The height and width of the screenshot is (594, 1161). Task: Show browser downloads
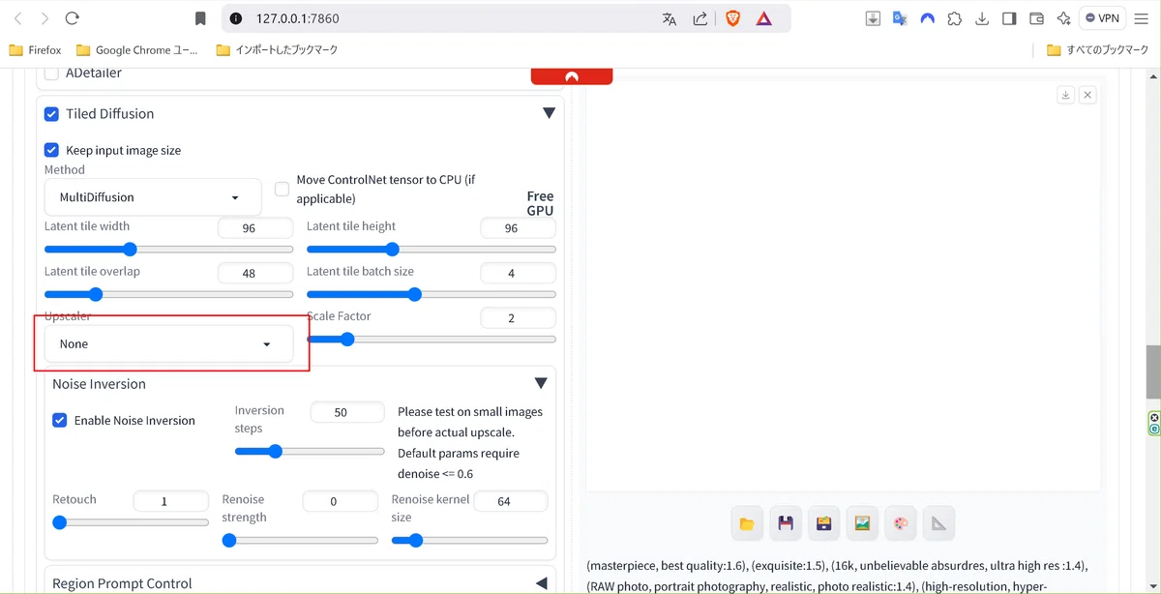pos(982,18)
